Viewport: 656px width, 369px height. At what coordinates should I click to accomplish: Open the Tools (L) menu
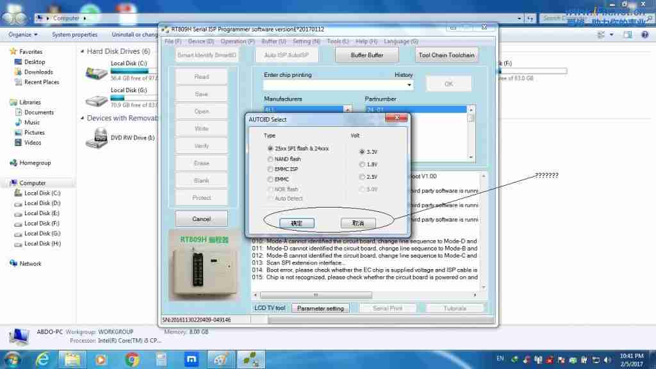coord(338,41)
